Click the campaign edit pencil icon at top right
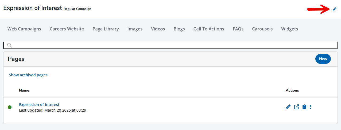Screen dimensions: 341x130 [x=334, y=9]
